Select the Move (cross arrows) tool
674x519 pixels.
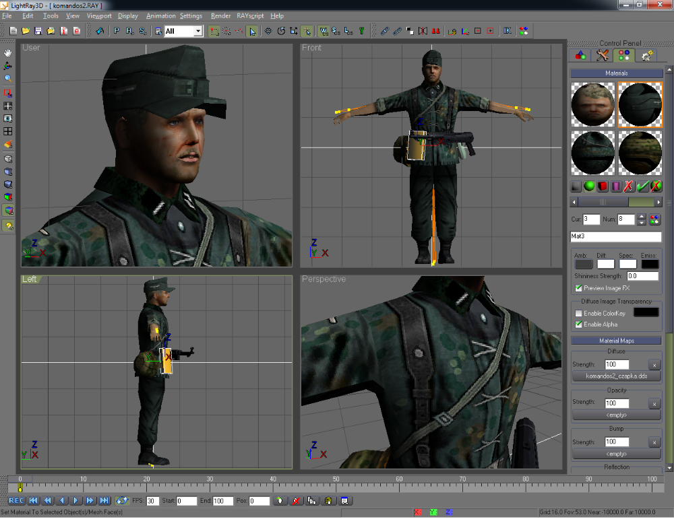click(x=268, y=31)
